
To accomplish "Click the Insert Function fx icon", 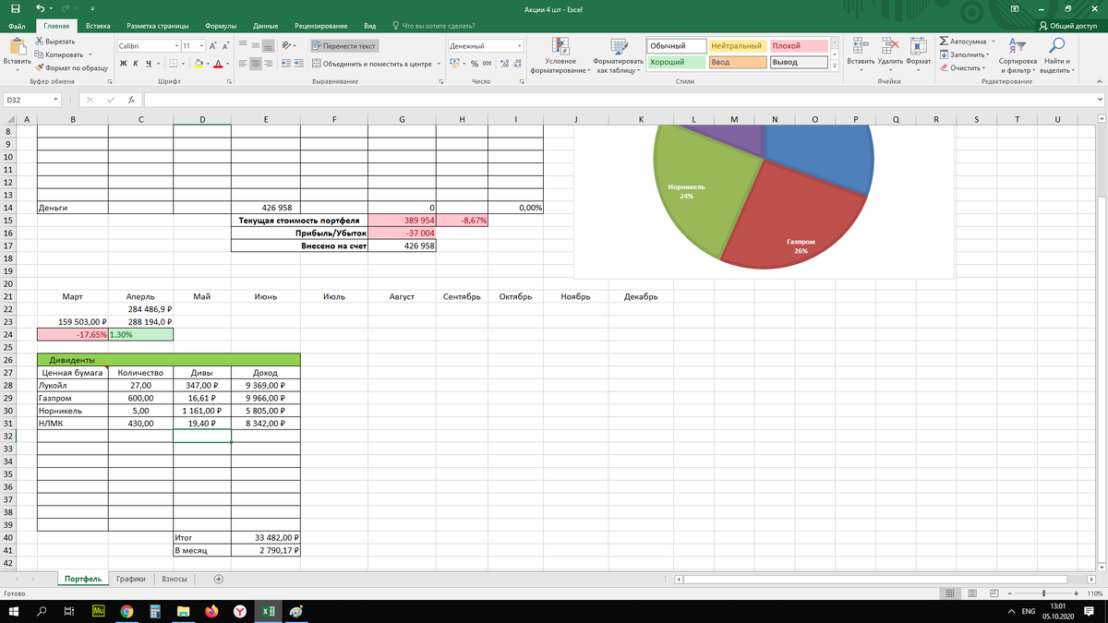I will point(132,99).
